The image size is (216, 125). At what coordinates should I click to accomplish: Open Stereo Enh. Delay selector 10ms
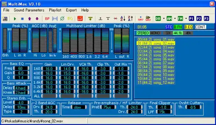(21, 107)
